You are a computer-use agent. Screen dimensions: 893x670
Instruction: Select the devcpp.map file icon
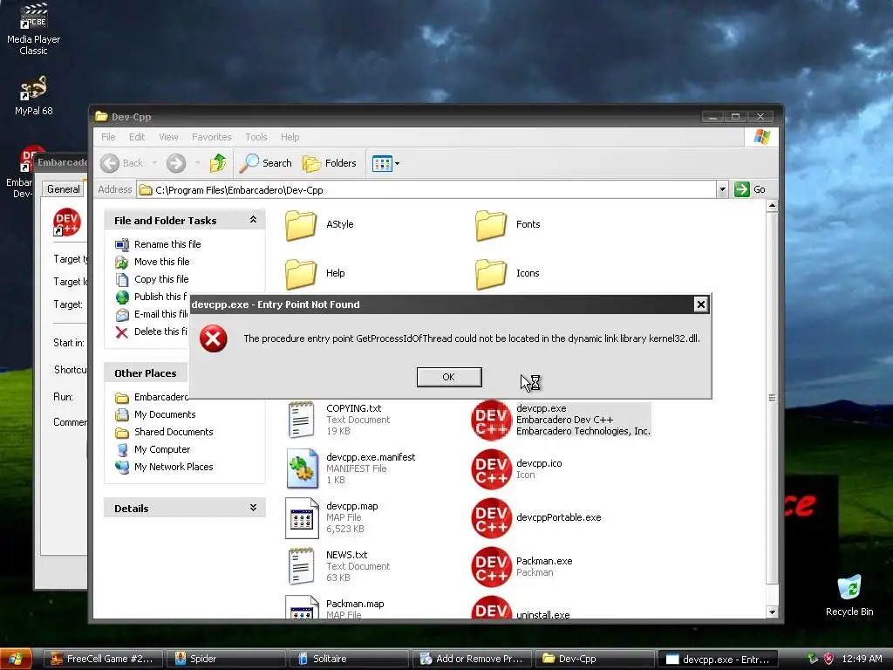tap(302, 517)
